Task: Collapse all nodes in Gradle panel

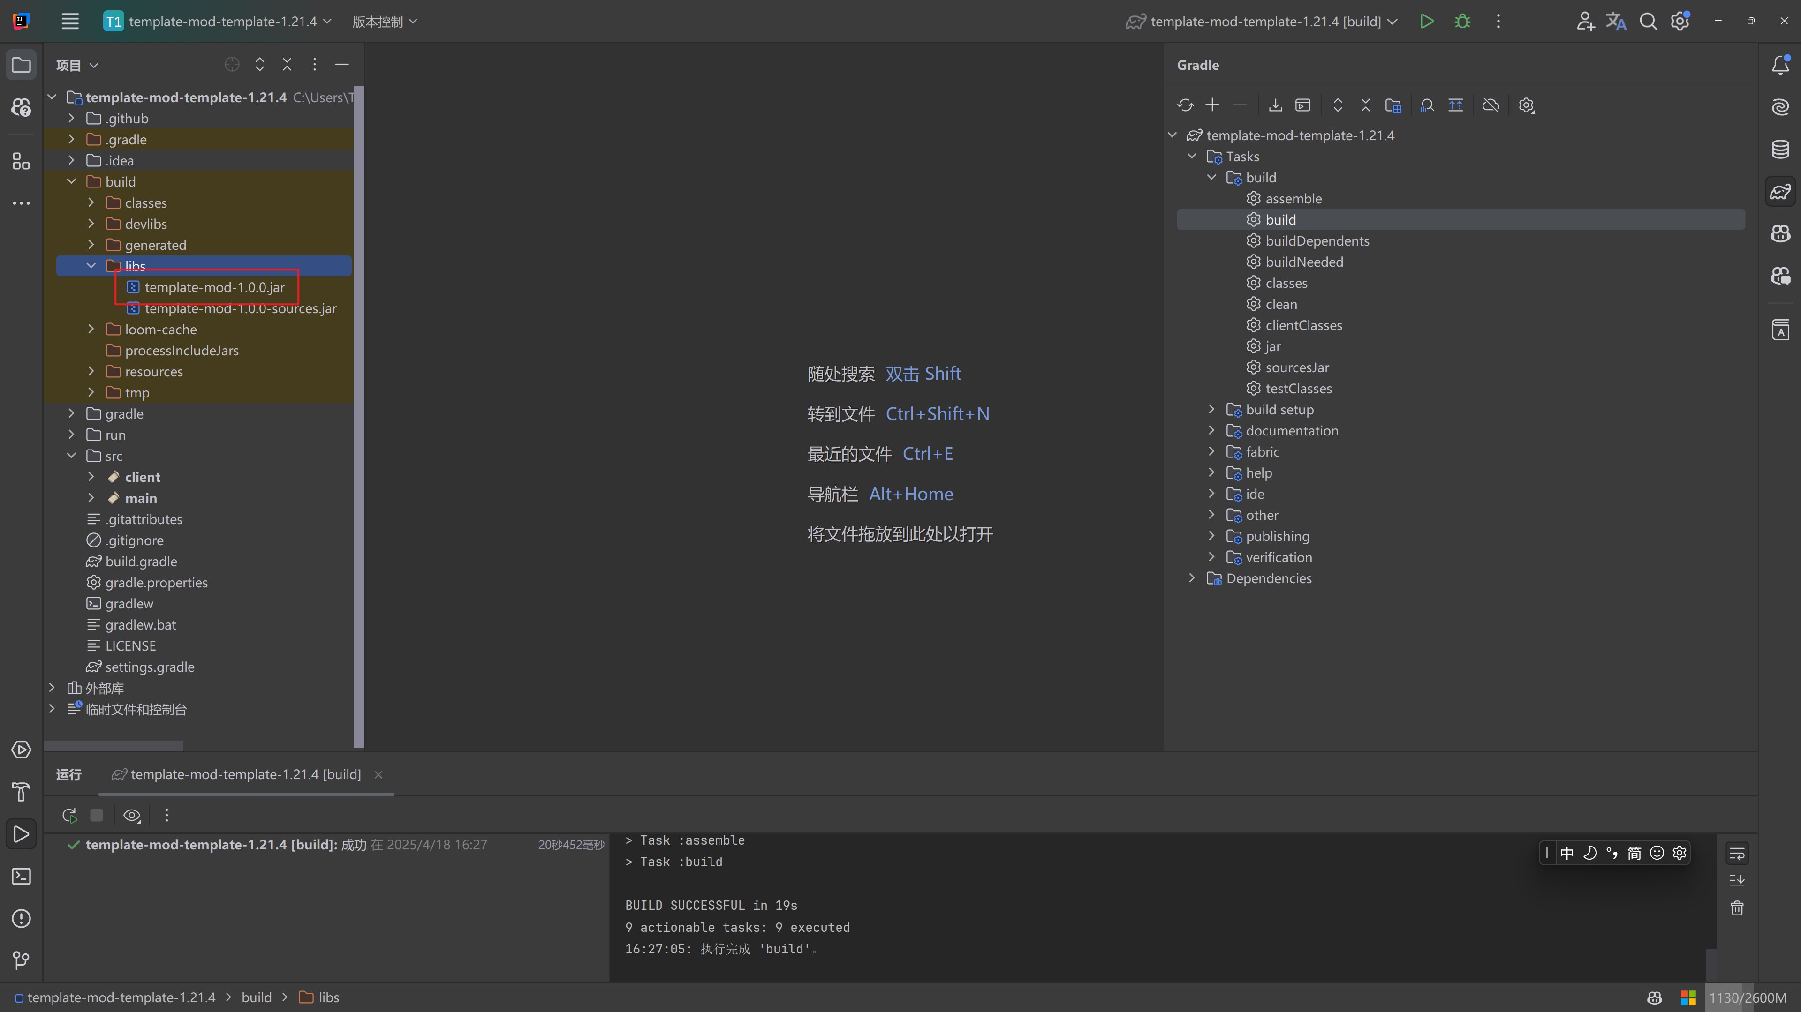Action: pyautogui.click(x=1365, y=105)
